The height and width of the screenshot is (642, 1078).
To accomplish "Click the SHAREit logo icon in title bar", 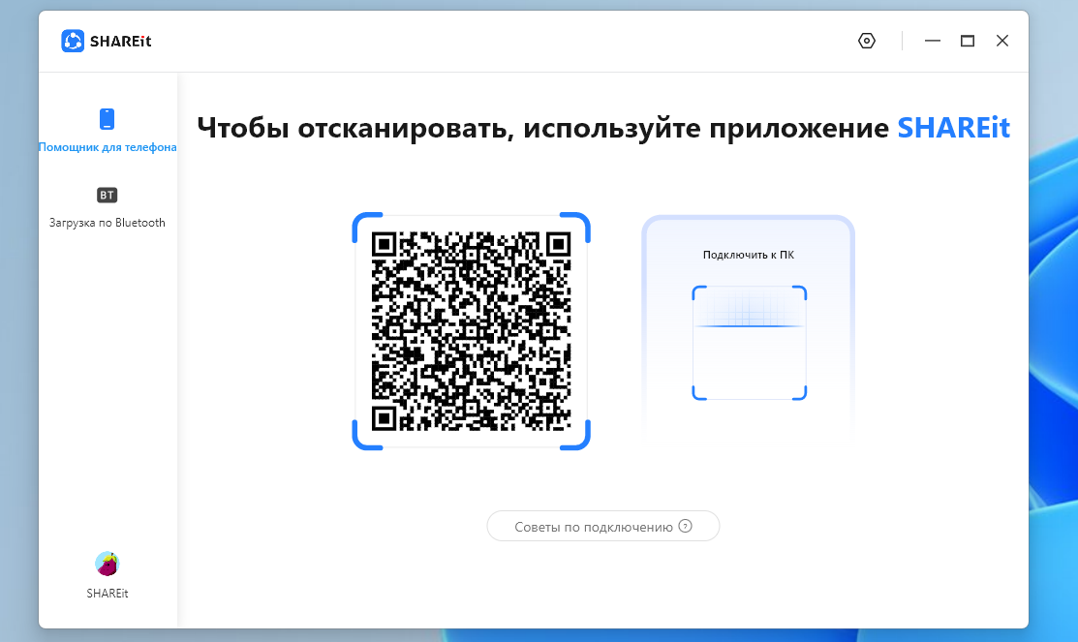I will (x=73, y=42).
